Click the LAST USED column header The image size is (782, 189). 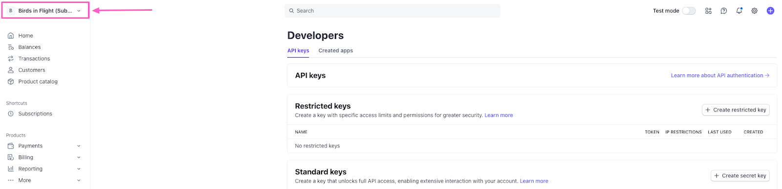click(719, 132)
